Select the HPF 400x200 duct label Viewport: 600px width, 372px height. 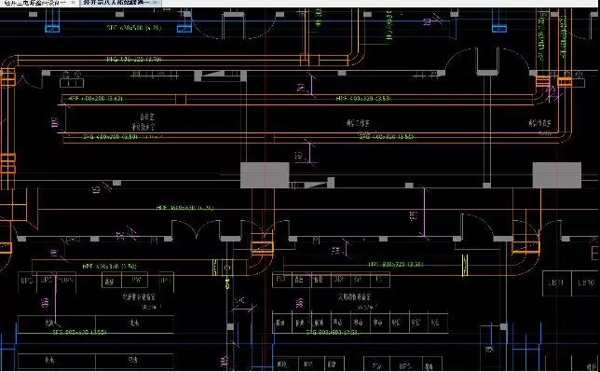point(95,99)
